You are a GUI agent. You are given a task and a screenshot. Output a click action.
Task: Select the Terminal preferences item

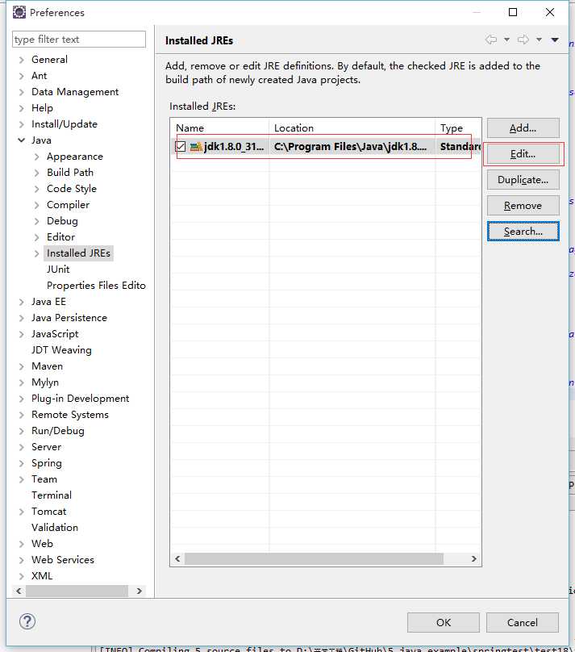[52, 495]
